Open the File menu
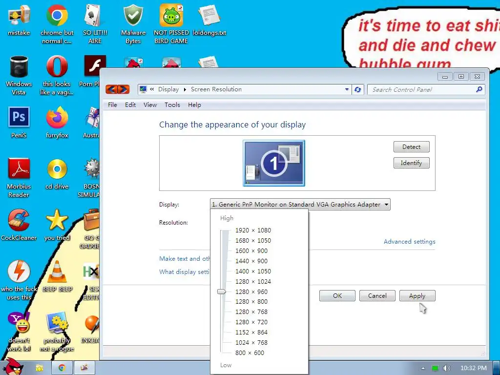This screenshot has width=500, height=375. tap(112, 105)
